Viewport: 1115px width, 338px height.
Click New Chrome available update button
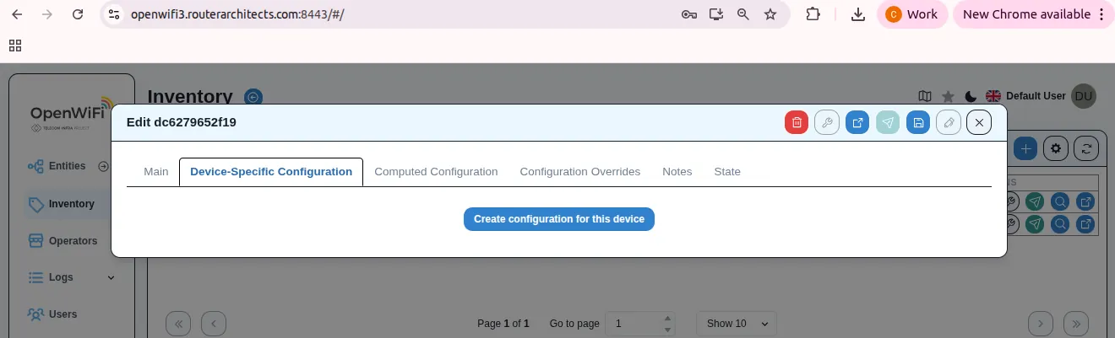click(x=1034, y=14)
